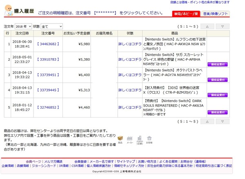Click 領収証受付 button for サガ スカーレット グレイス

click(218, 64)
